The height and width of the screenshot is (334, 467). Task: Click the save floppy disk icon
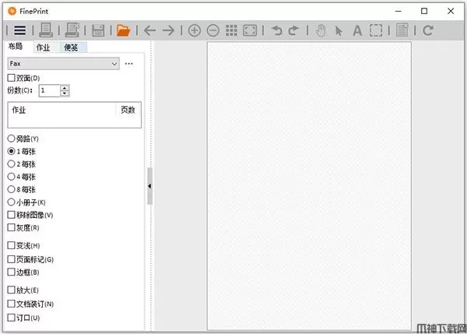[98, 30]
